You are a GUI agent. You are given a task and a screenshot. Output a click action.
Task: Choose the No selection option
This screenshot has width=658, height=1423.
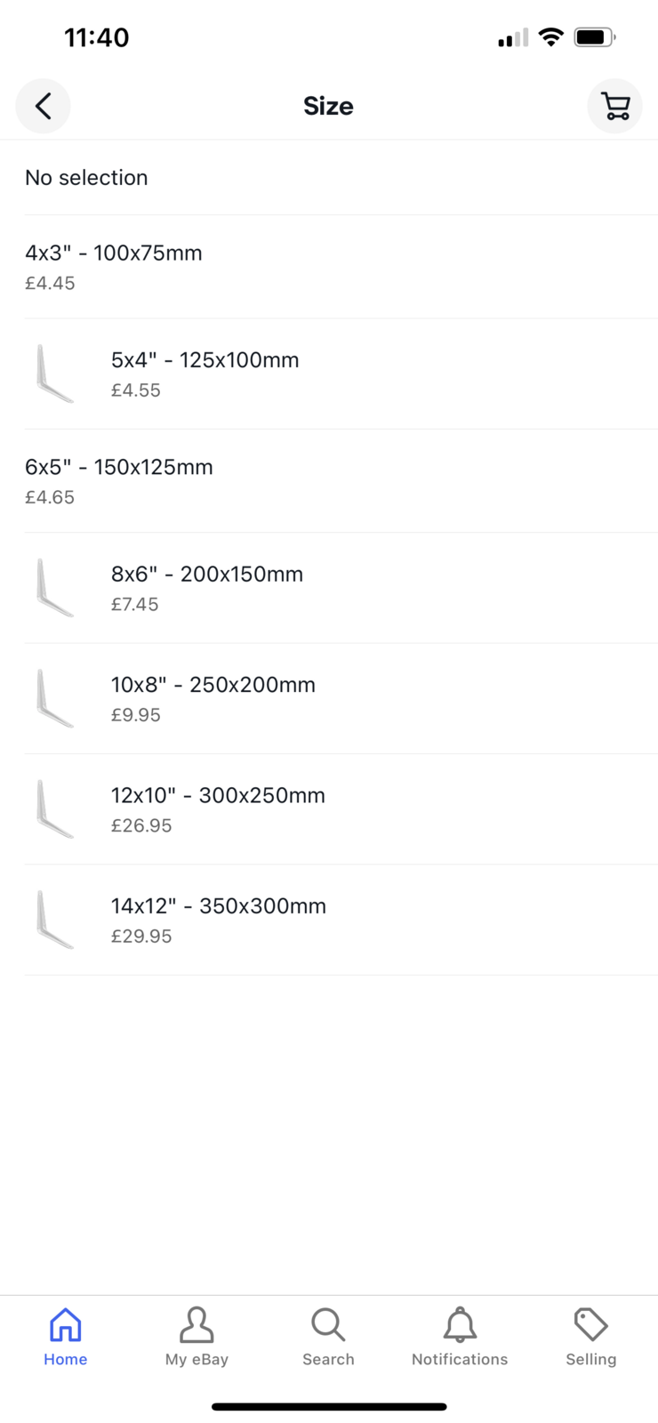click(86, 178)
